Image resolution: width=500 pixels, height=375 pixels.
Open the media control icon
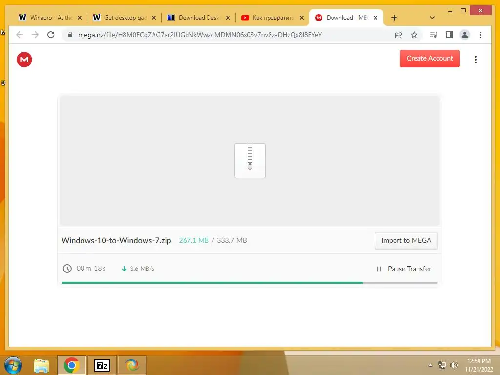point(433,35)
